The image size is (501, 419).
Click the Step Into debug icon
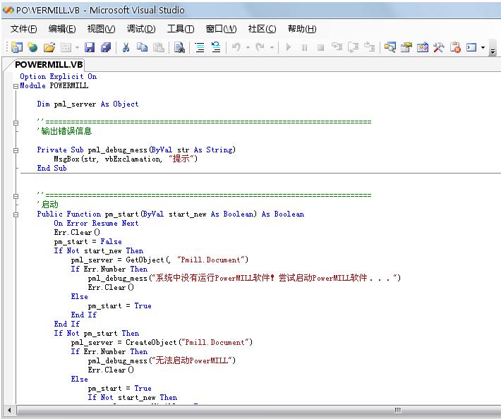pyautogui.click(x=337, y=47)
